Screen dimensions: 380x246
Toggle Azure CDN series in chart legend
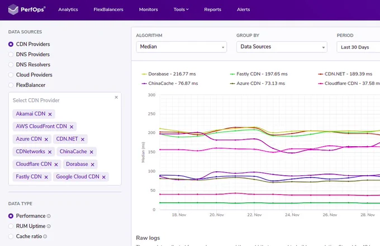(x=258, y=84)
